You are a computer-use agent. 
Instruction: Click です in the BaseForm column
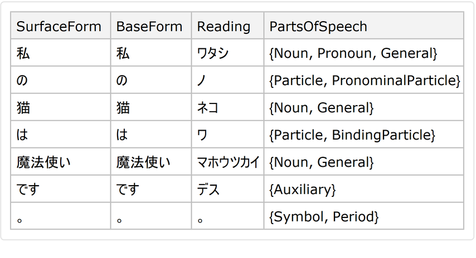tap(127, 190)
